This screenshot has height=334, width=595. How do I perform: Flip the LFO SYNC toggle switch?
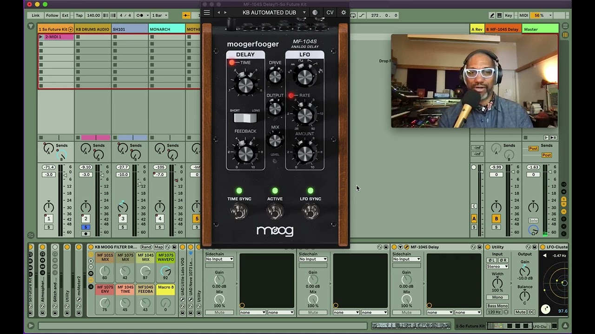[x=310, y=212]
